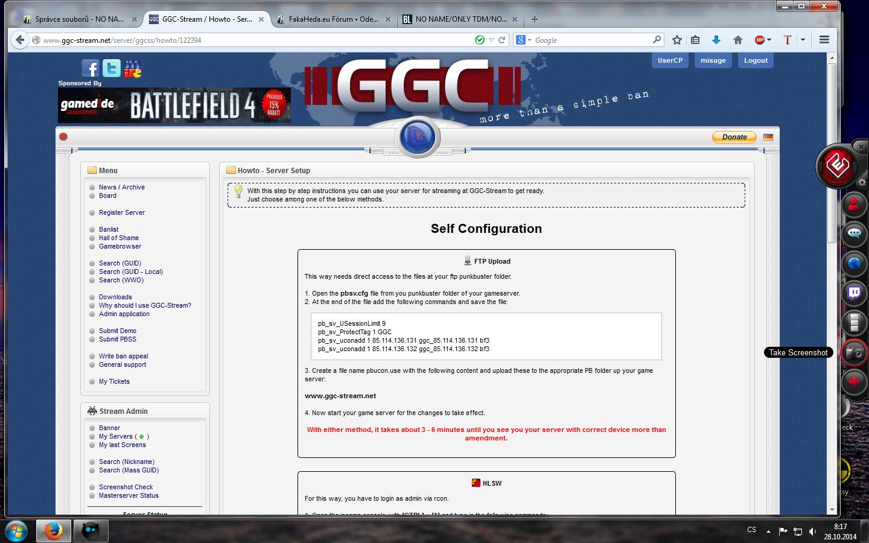Open the News / Archive link
Image resolution: width=869 pixels, height=543 pixels.
[x=122, y=187]
